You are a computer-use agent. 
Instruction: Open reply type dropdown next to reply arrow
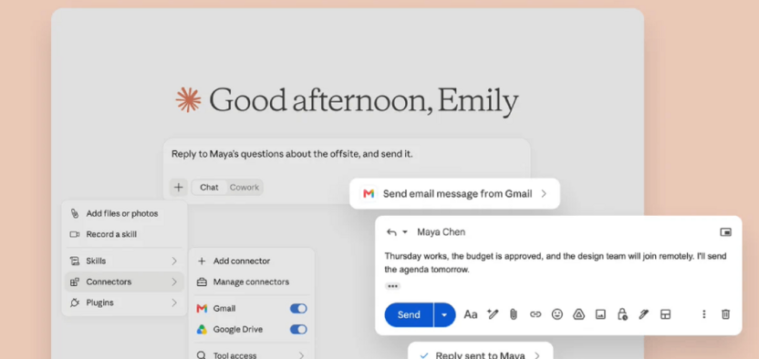coord(405,232)
